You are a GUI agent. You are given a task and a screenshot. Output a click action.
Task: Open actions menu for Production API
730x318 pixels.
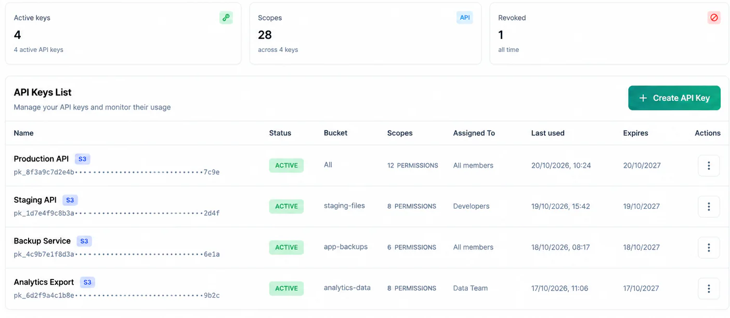pyautogui.click(x=709, y=165)
